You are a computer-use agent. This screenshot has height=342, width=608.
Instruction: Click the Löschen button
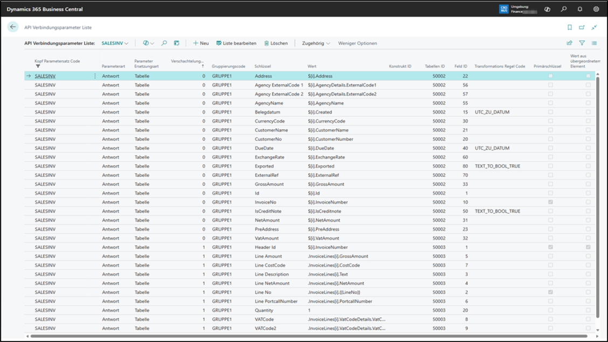point(276,44)
